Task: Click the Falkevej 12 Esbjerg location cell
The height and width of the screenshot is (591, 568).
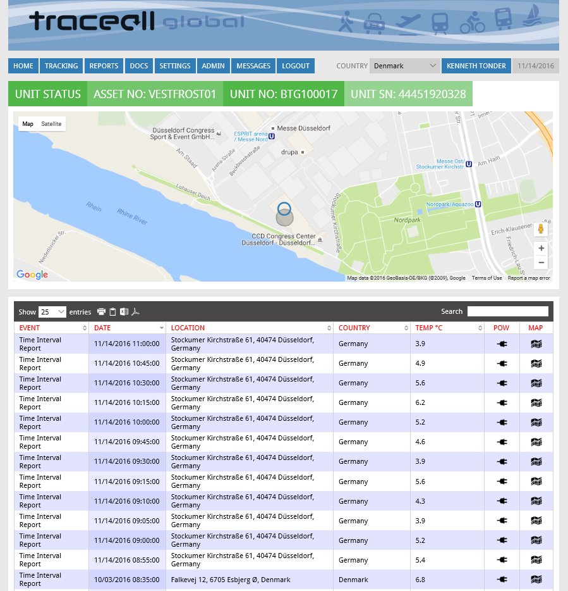Action: tap(250, 580)
